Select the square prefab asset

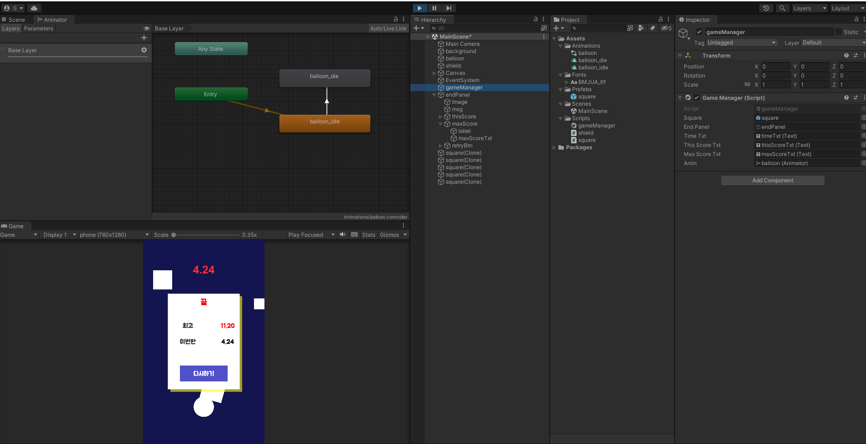587,97
